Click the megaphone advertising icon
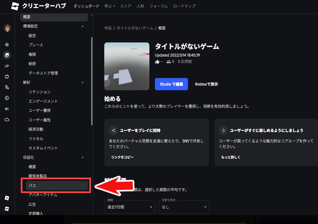 click(x=7, y=109)
